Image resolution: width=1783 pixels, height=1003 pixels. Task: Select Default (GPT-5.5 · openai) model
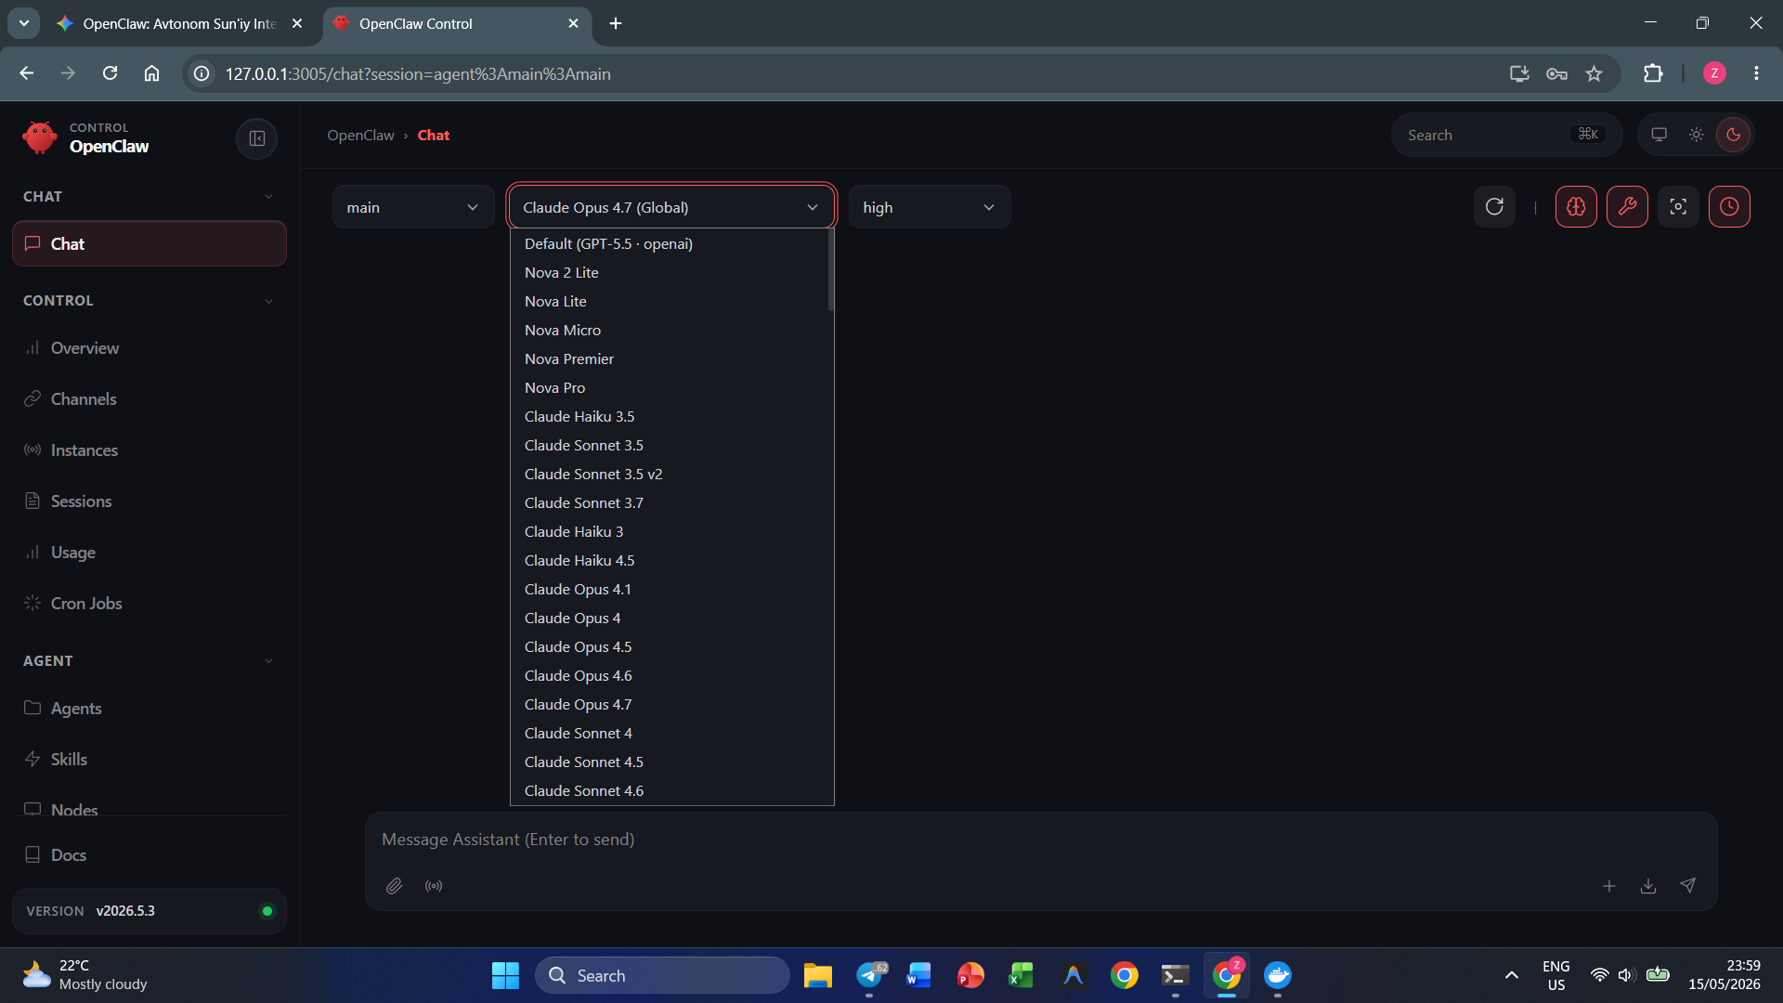(669, 244)
